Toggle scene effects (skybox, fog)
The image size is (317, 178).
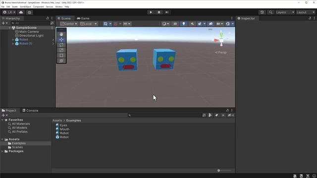coord(200,24)
